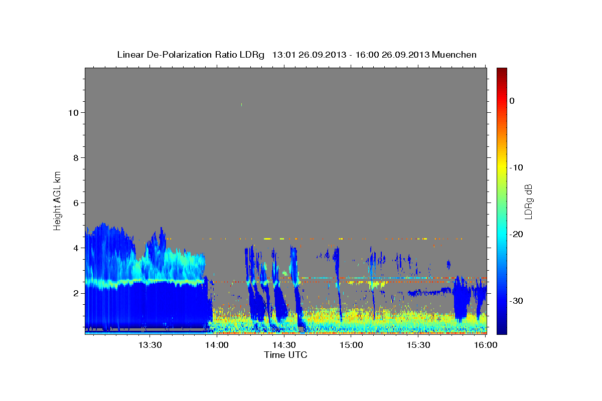
Task: Click the location label 'Muenchen'
Action: pos(455,55)
